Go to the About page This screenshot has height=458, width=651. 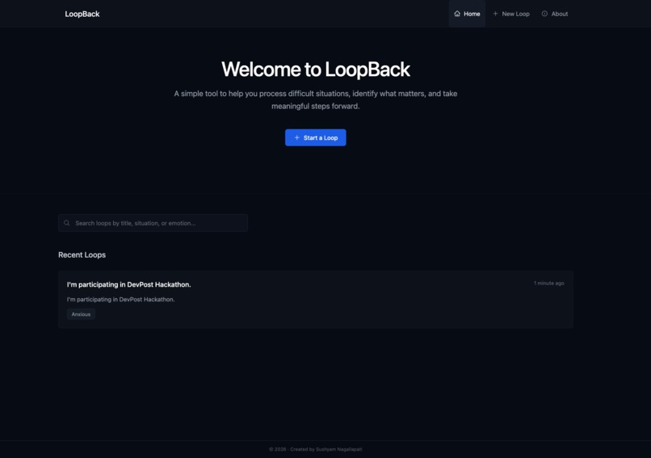(555, 14)
